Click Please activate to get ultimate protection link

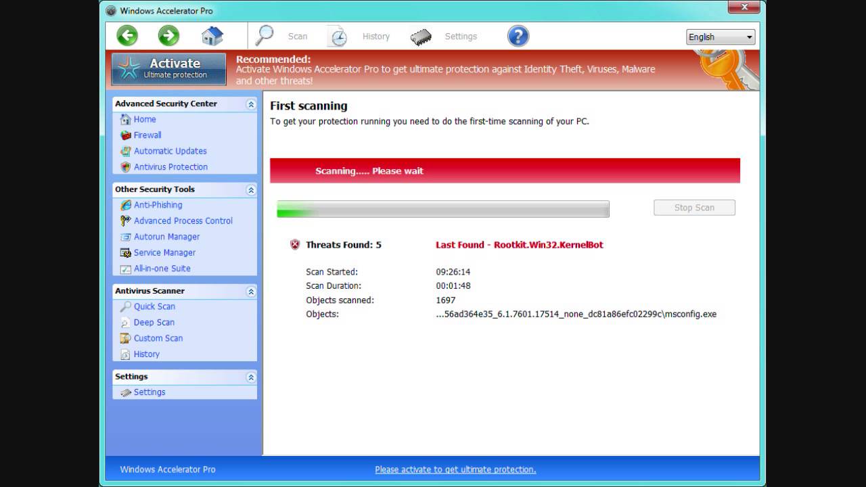point(455,469)
